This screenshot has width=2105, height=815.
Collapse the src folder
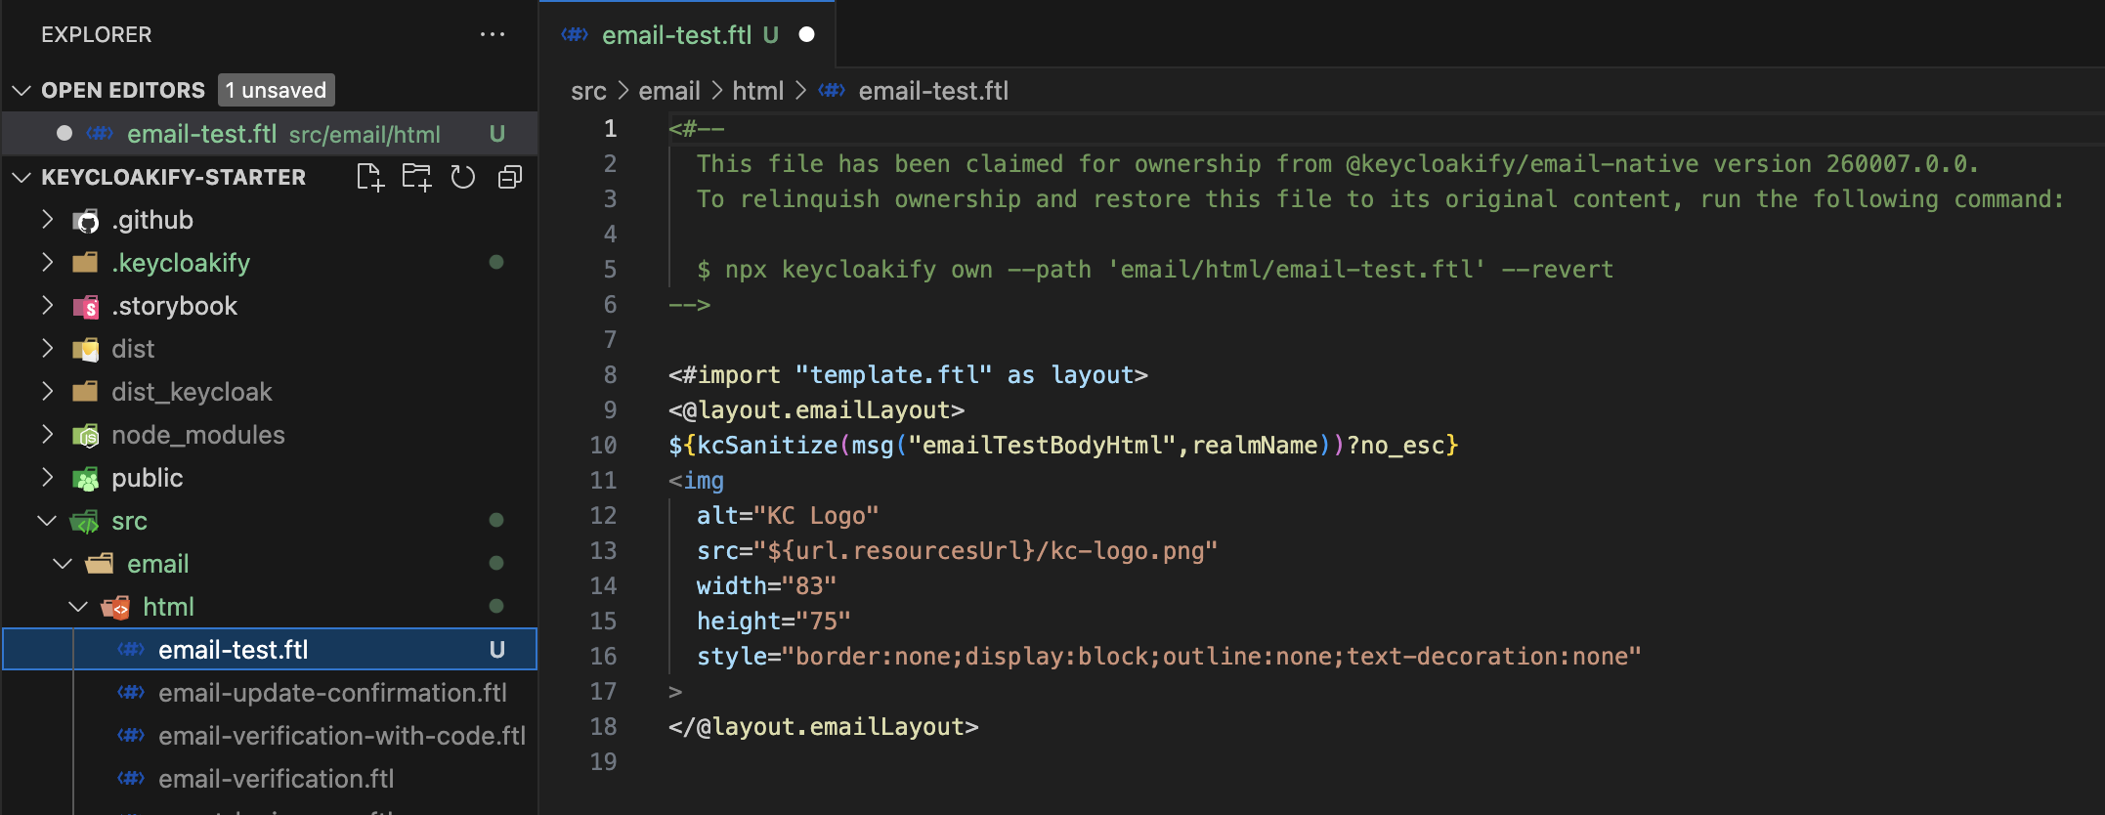47,521
